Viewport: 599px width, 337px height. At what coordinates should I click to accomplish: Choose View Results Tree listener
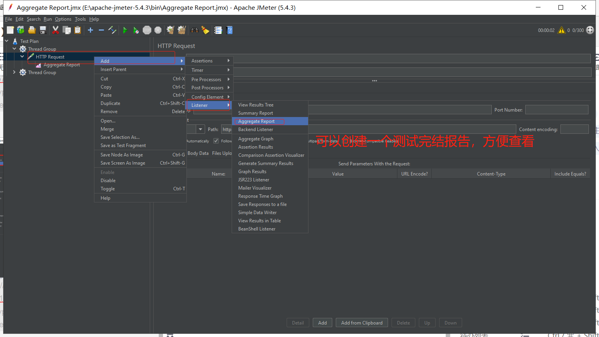click(x=270, y=105)
